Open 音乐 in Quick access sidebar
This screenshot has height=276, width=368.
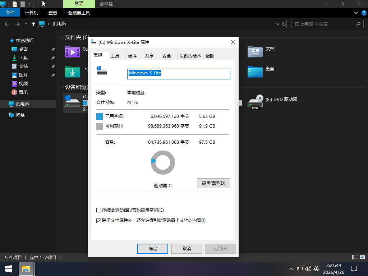(x=23, y=92)
